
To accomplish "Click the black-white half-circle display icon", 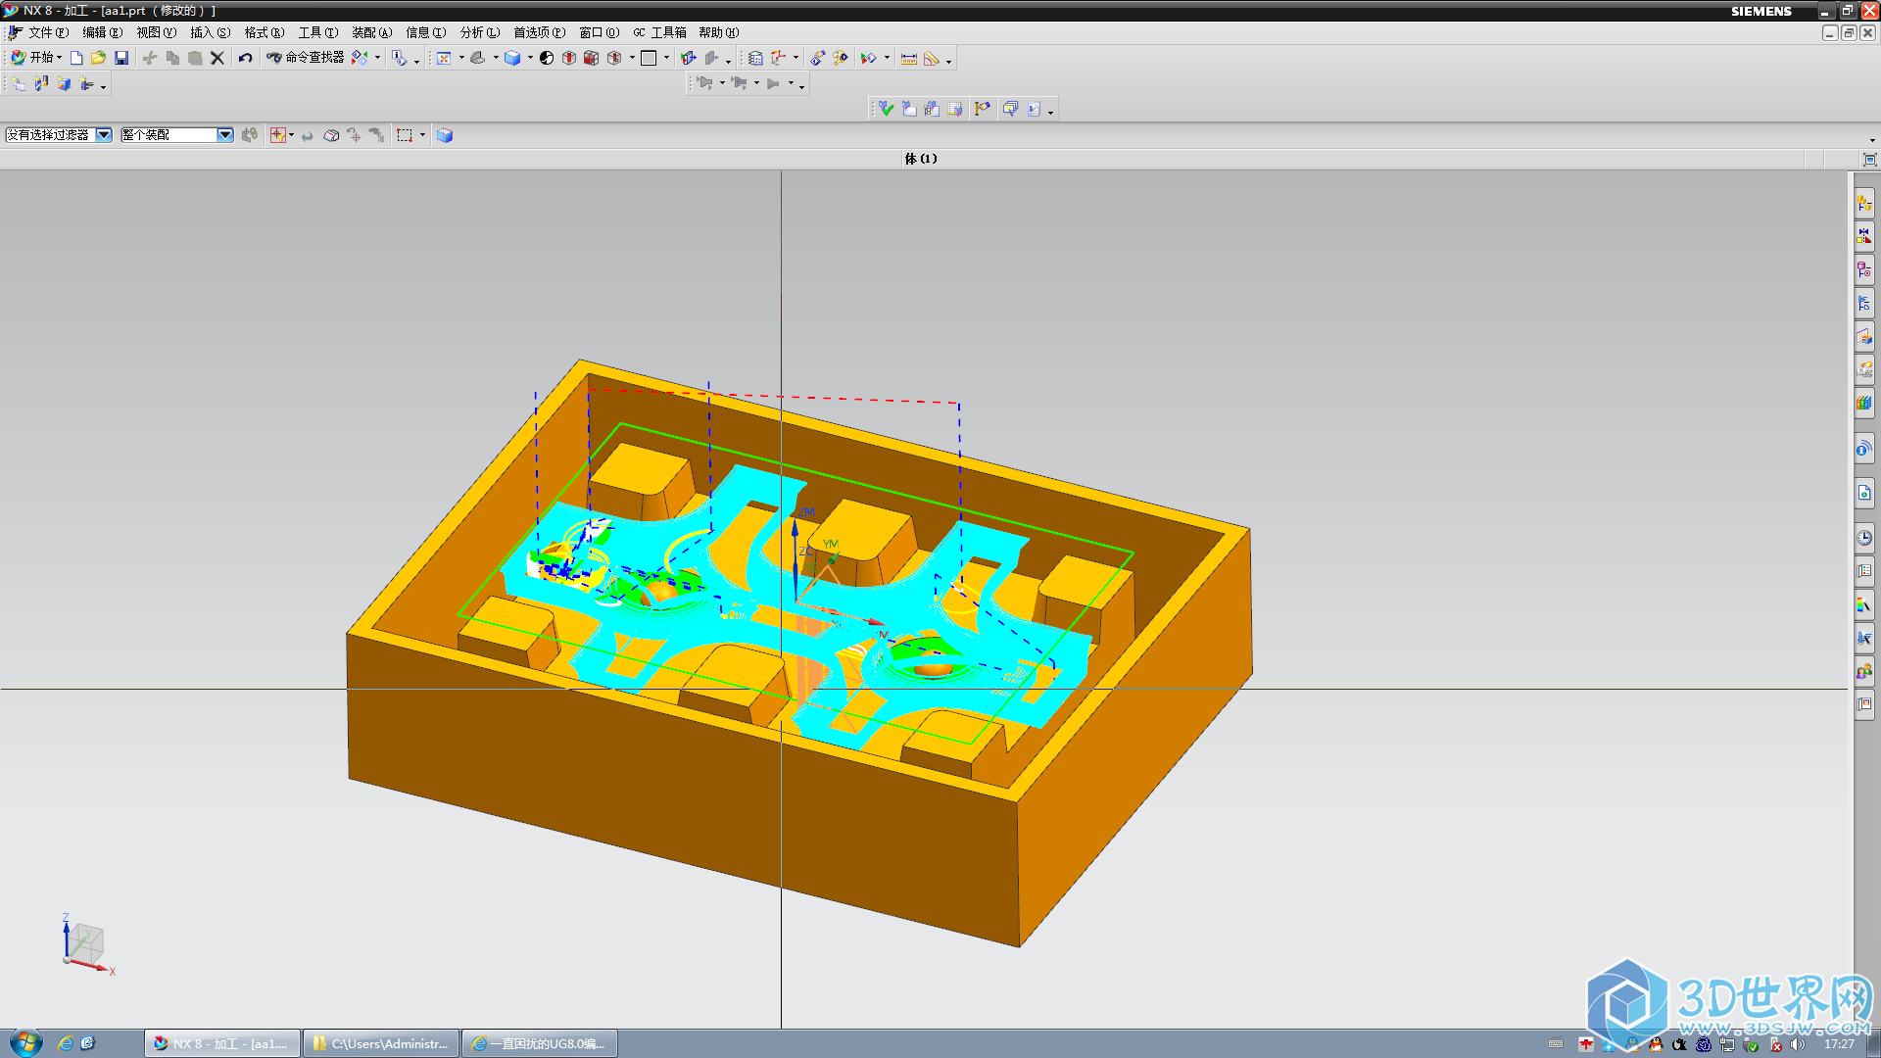I will click(547, 58).
